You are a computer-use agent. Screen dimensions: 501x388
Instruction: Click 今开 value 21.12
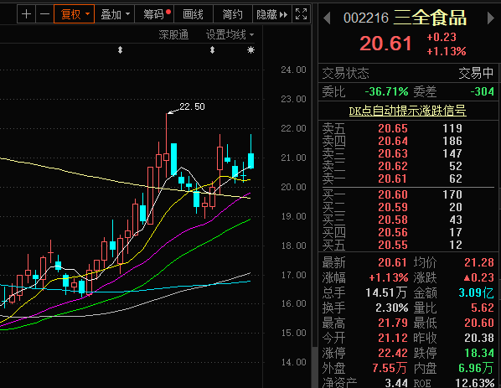(393, 338)
